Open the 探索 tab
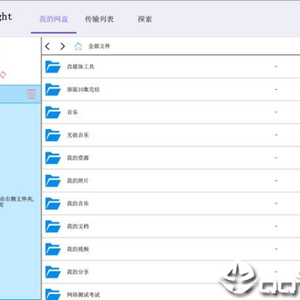 click(145, 19)
